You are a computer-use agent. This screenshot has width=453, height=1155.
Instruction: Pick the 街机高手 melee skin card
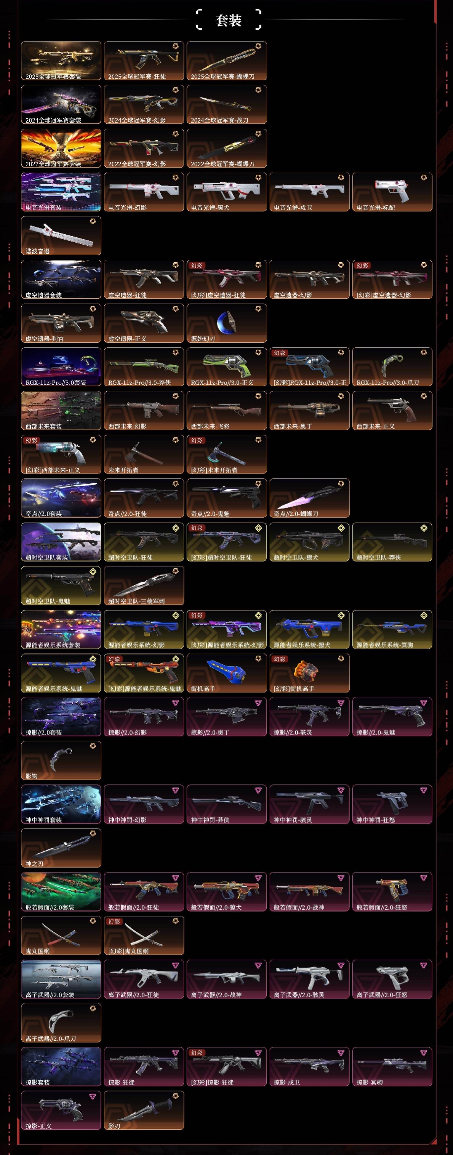tap(226, 673)
